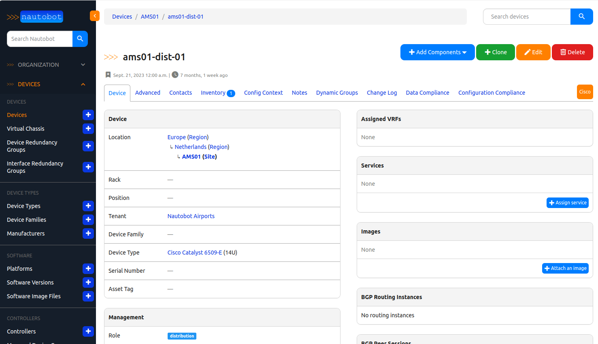Image resolution: width=598 pixels, height=344 pixels.
Task: Open the Change Log tab
Action: click(381, 93)
